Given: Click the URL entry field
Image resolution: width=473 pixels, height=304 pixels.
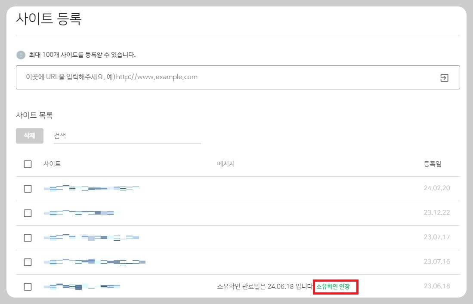Looking at the screenshot, I should tap(172, 77).
